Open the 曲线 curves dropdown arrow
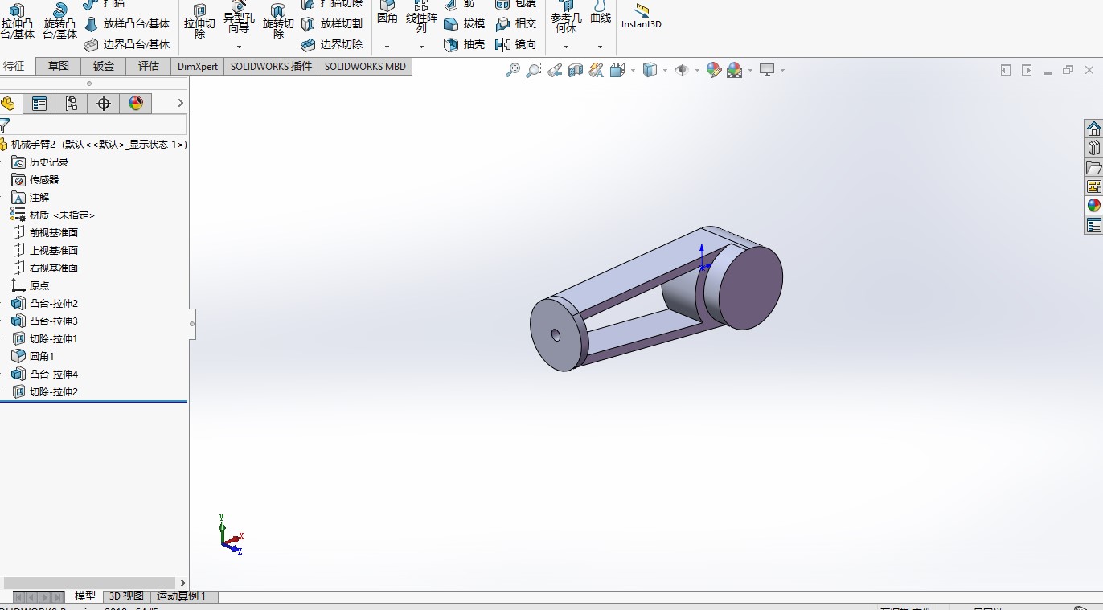1103x610 pixels. [x=600, y=47]
